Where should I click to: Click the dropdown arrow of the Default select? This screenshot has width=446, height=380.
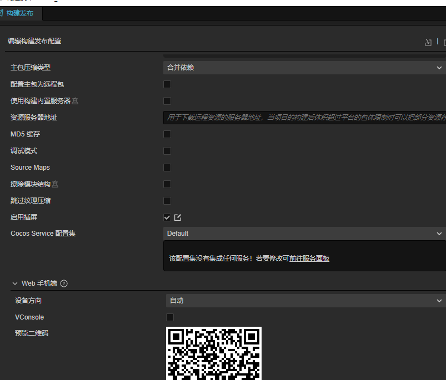(x=439, y=234)
